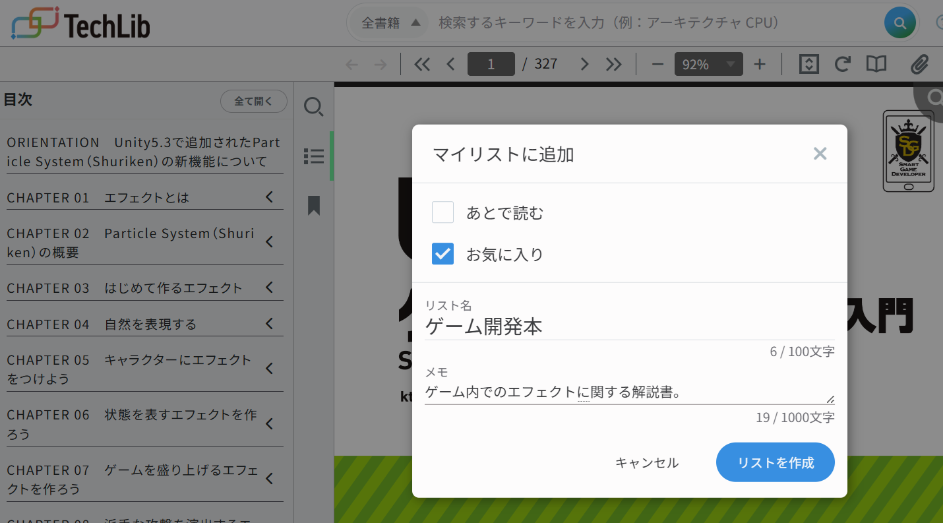Screen dimensions: 943x523
Task: Rotate the page with the rotate icon
Action: click(x=842, y=64)
